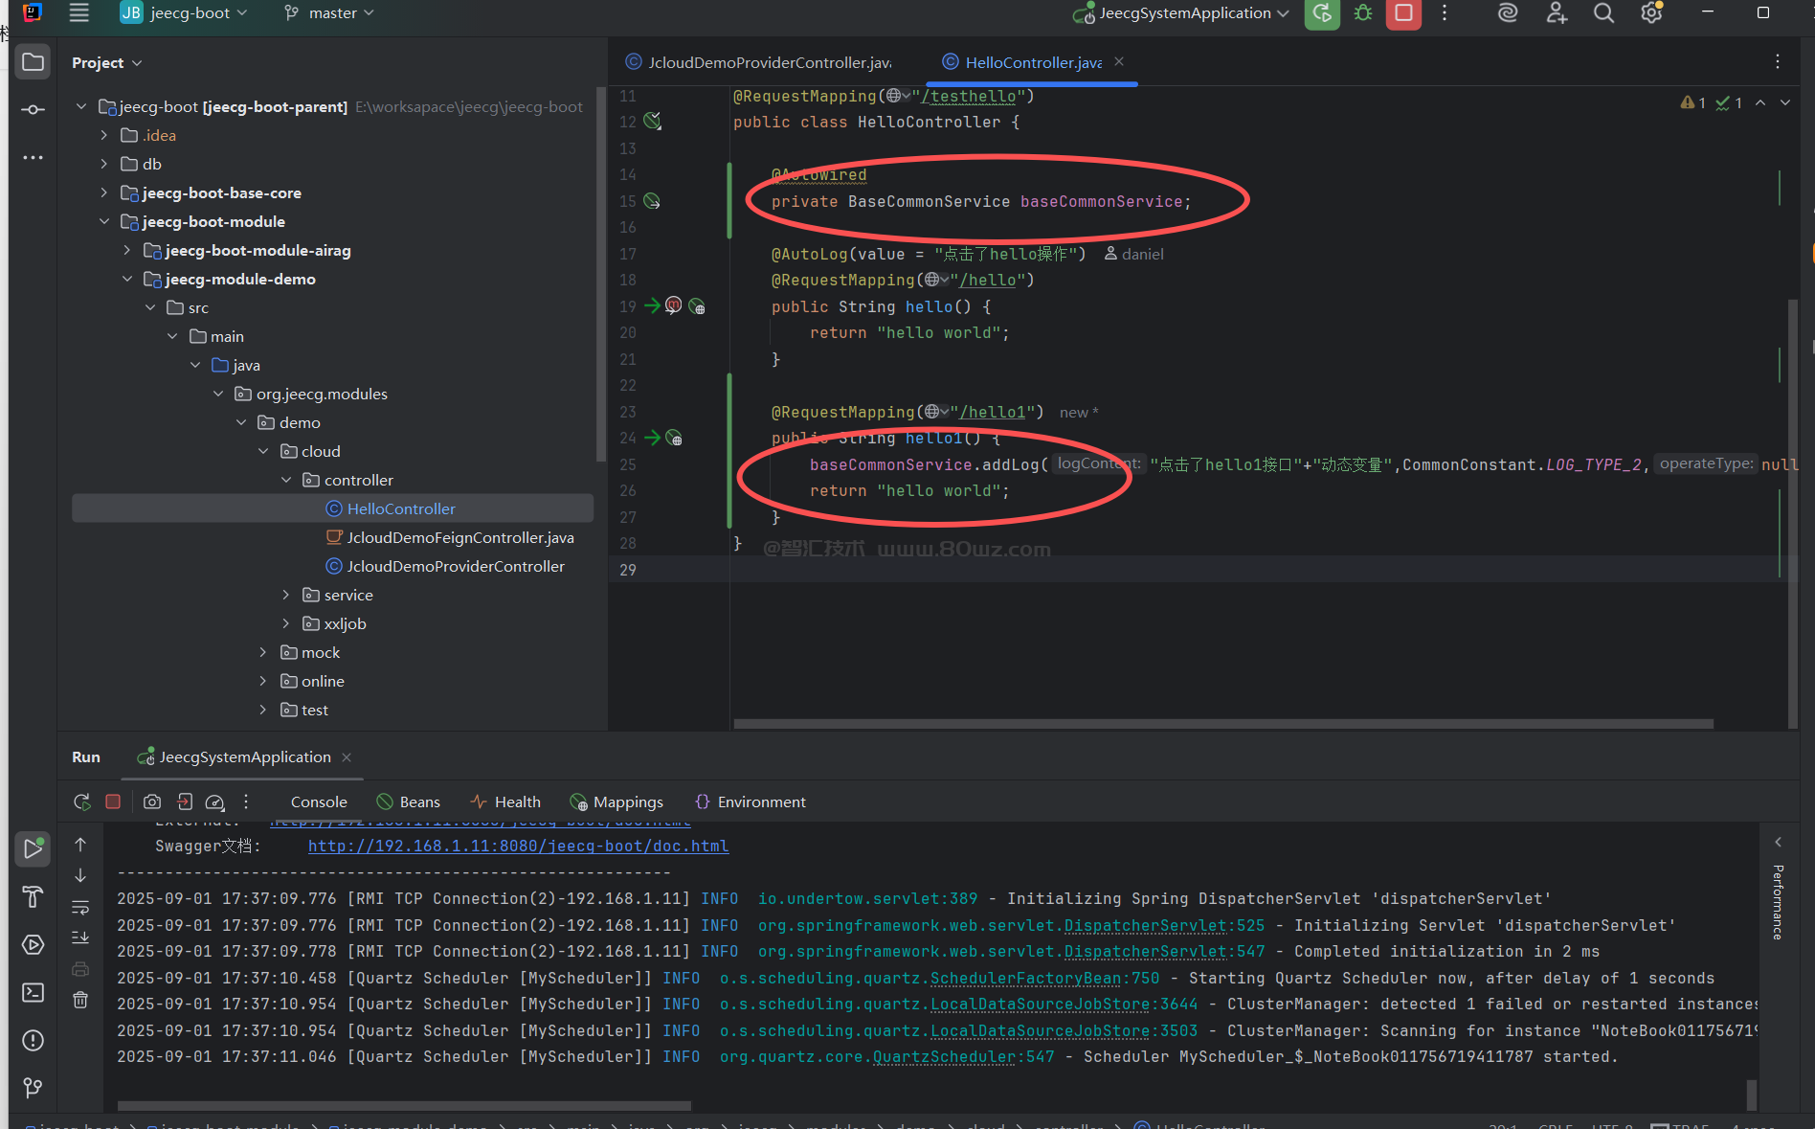
Task: Open the AI assistant spiral icon
Action: click(1508, 13)
